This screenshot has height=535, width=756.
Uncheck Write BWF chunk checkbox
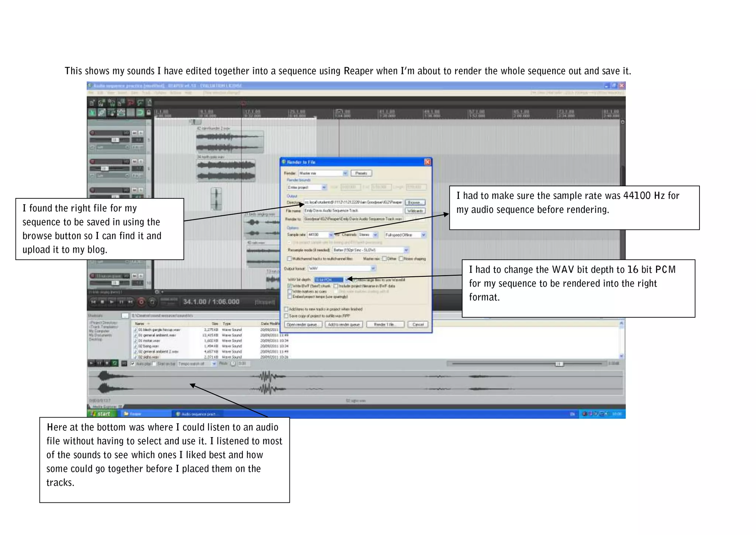pyautogui.click(x=290, y=286)
